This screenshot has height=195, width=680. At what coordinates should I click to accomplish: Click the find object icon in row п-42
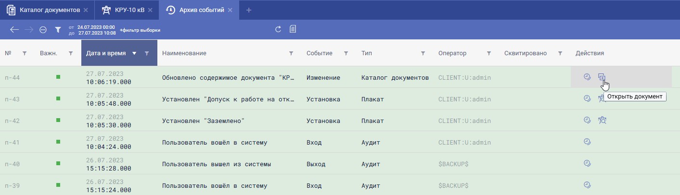coord(602,120)
